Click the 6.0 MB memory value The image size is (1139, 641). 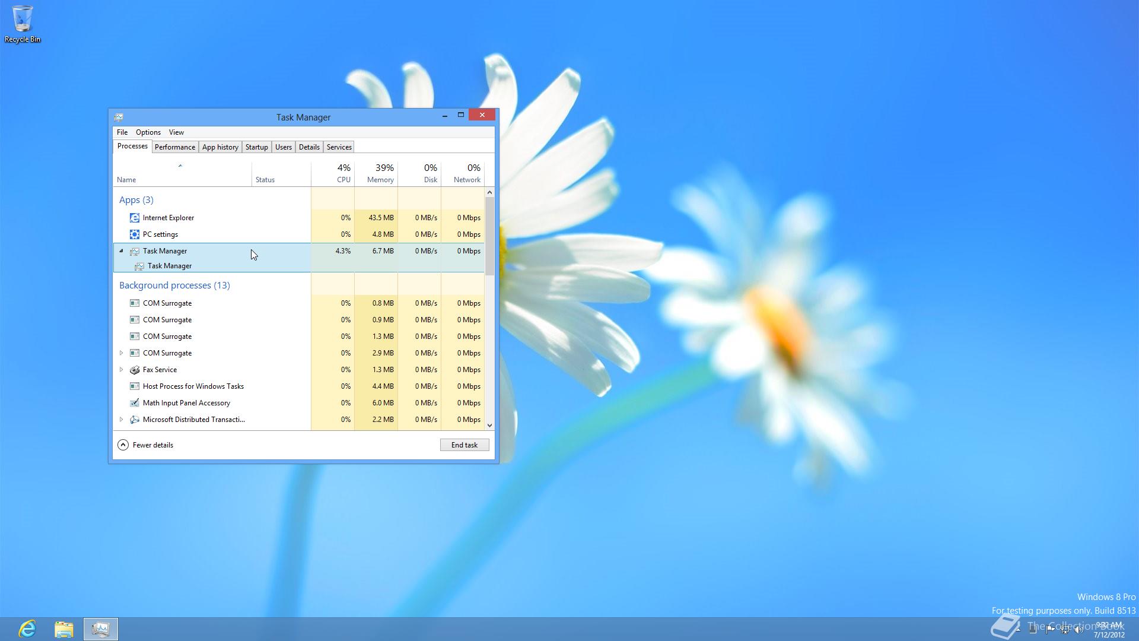(383, 403)
